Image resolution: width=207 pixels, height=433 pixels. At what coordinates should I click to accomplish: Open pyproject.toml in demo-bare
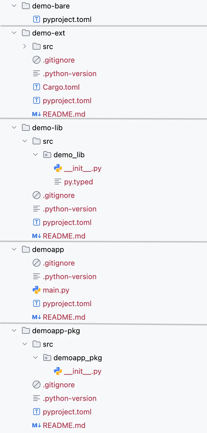click(67, 19)
